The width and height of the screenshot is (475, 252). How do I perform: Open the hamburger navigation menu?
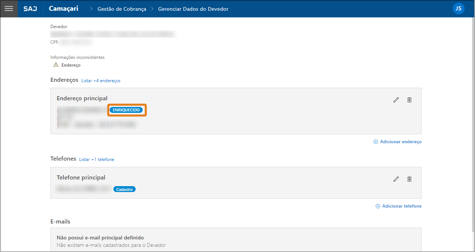click(9, 9)
